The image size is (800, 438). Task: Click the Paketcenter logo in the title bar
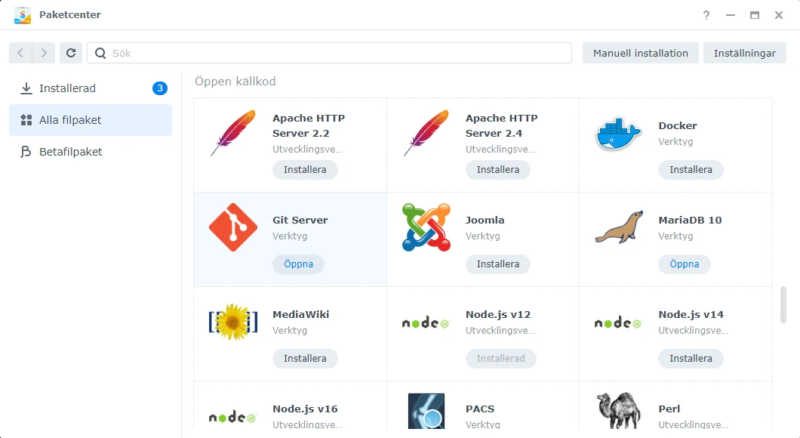click(x=23, y=15)
